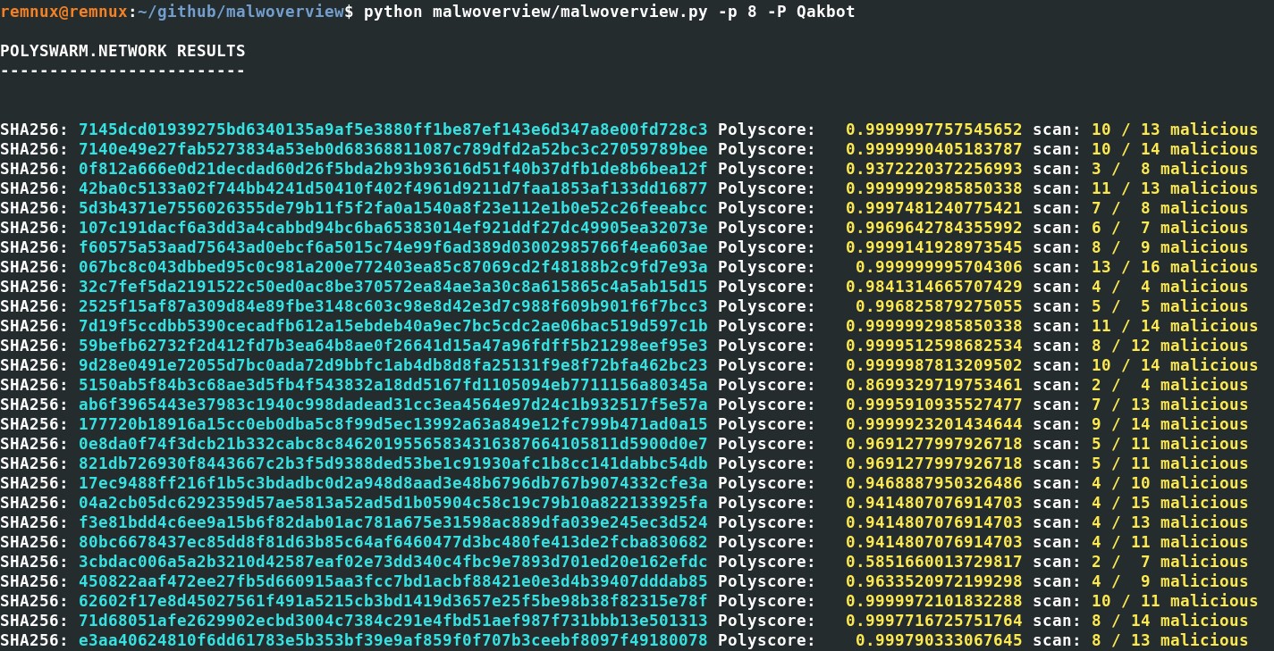Click scan result 10 / 11 malicious
Screen dimensions: 1274x651
[1175, 601]
